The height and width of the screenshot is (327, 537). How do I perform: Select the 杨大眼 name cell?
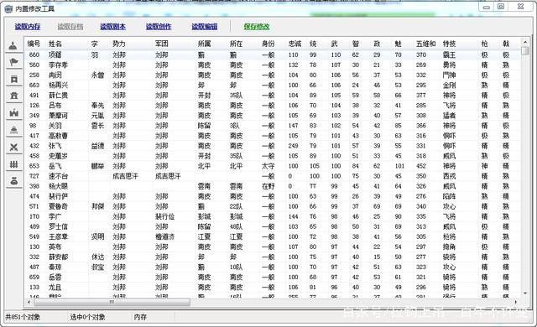pos(58,186)
